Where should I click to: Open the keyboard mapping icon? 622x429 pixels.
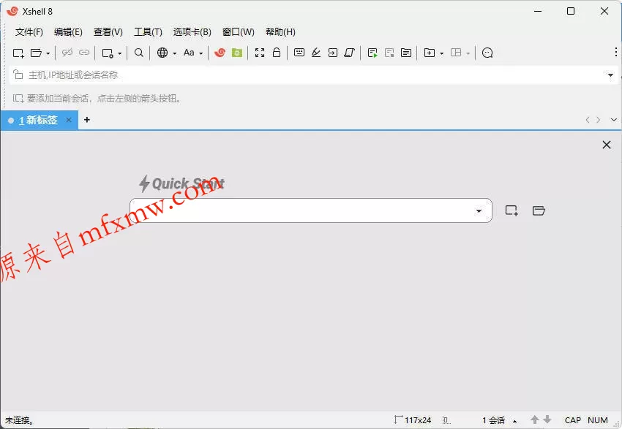coord(299,53)
